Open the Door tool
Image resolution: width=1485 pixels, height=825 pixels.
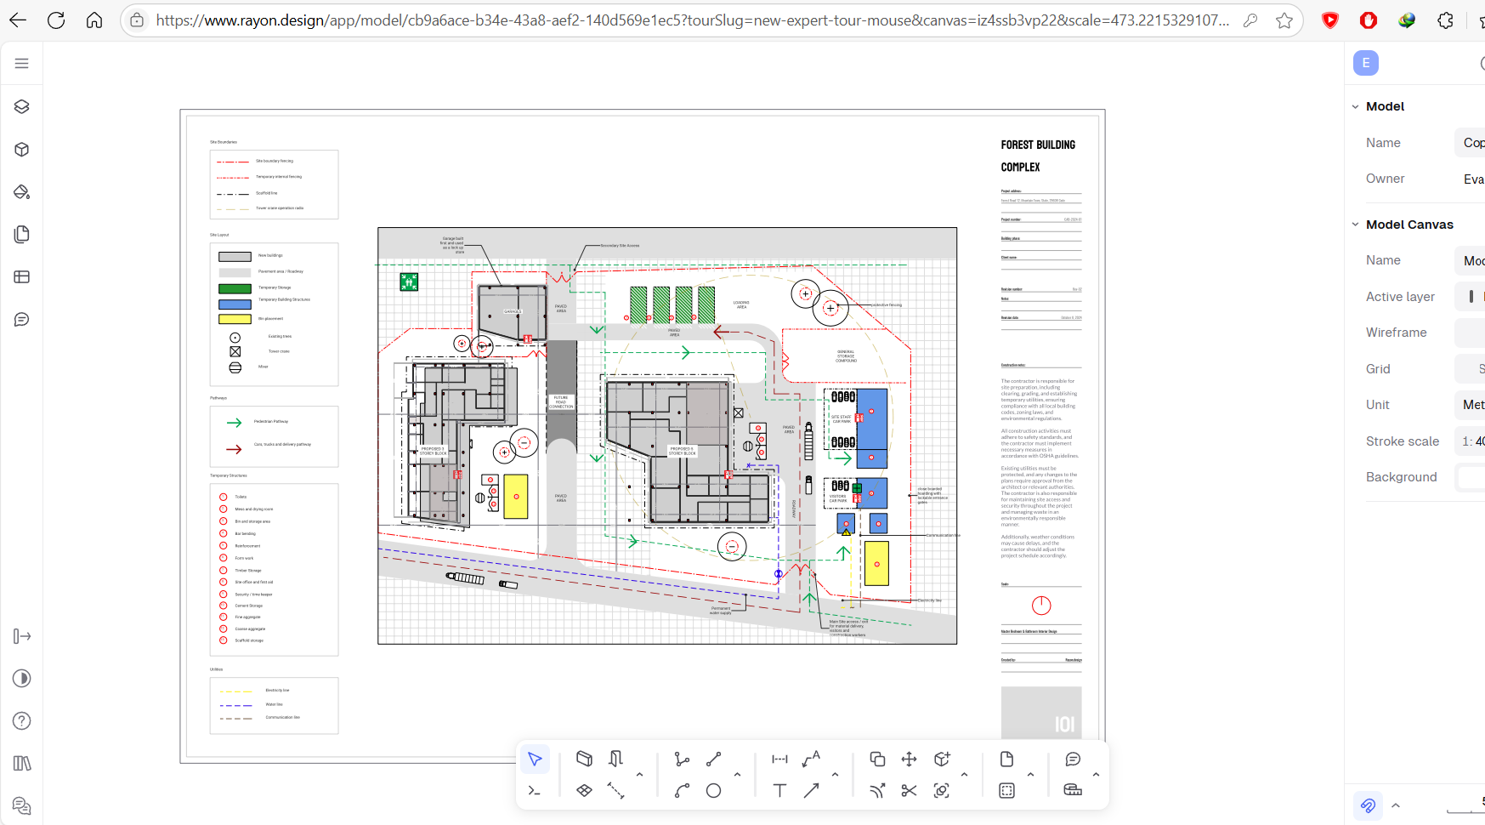(616, 759)
